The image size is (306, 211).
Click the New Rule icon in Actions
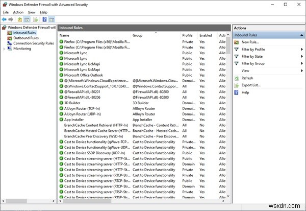click(x=236, y=42)
